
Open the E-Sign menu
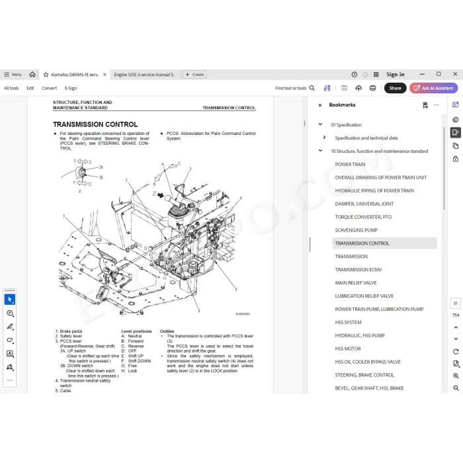(x=71, y=88)
